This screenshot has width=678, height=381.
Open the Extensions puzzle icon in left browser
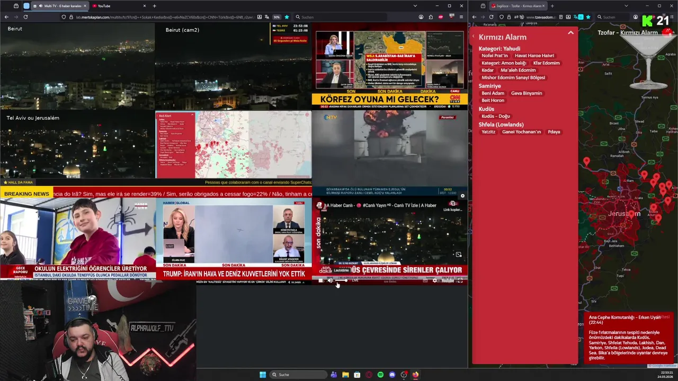tap(431, 17)
